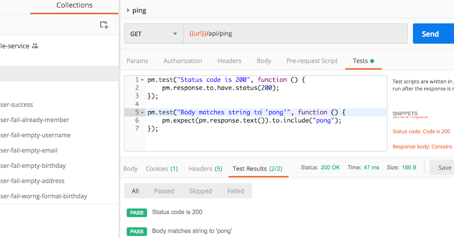The height and width of the screenshot is (238, 454).
Task: Insert the 'Response body: Contains' snippet
Action: pos(421,147)
